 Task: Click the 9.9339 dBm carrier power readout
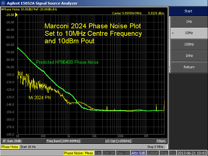click(156, 13)
